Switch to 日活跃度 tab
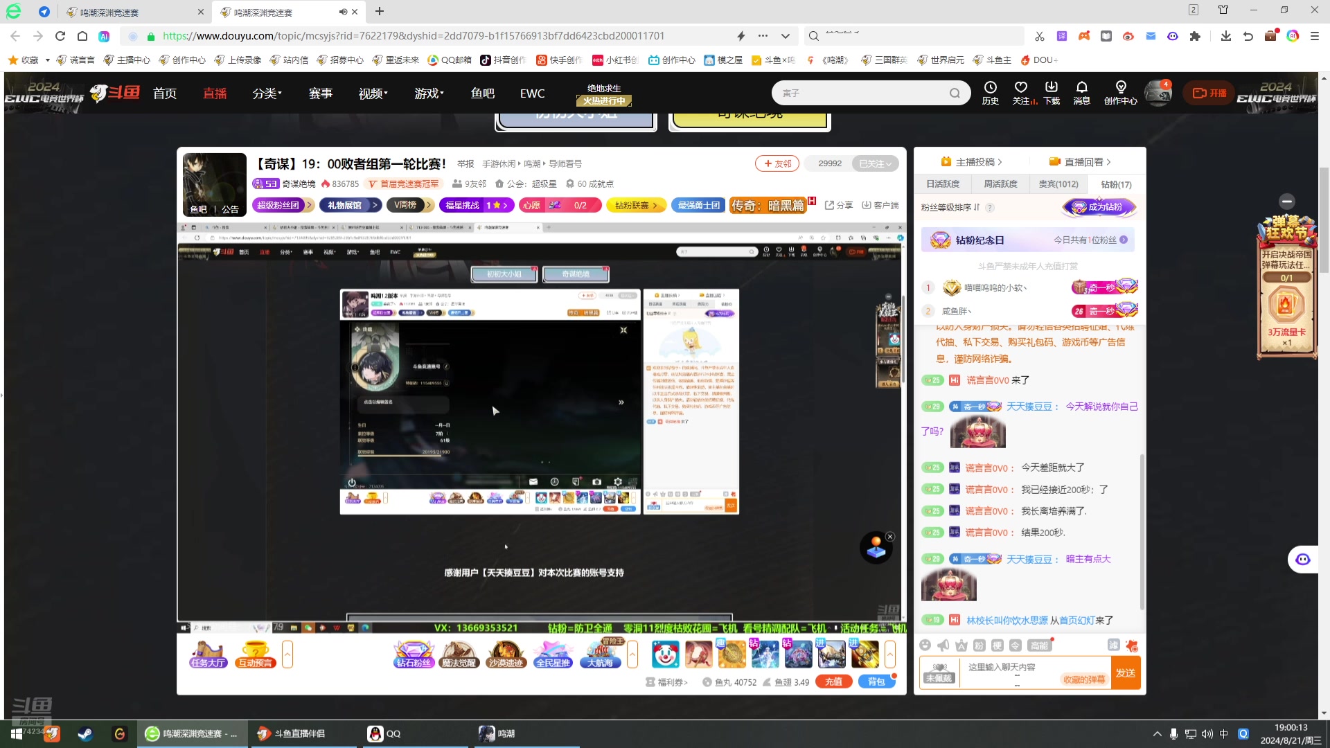Screen dimensions: 1330x748 click(943, 184)
